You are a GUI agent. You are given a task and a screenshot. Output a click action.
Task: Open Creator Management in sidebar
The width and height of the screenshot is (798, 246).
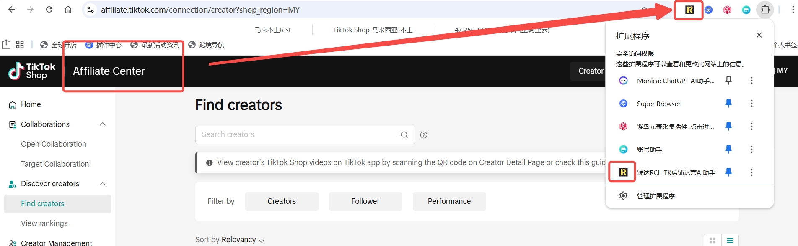point(57,242)
